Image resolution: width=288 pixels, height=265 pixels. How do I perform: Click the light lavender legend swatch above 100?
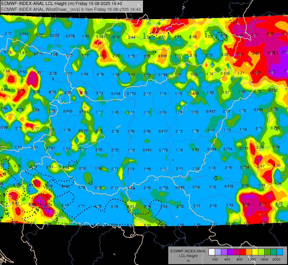click(x=218, y=252)
